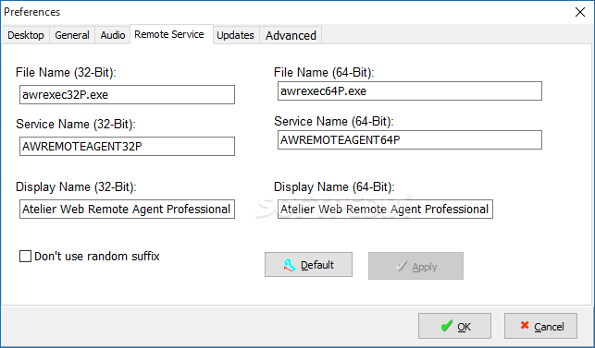Switch to the Desktop tab
Viewport: 595px width, 348px height.
(25, 35)
